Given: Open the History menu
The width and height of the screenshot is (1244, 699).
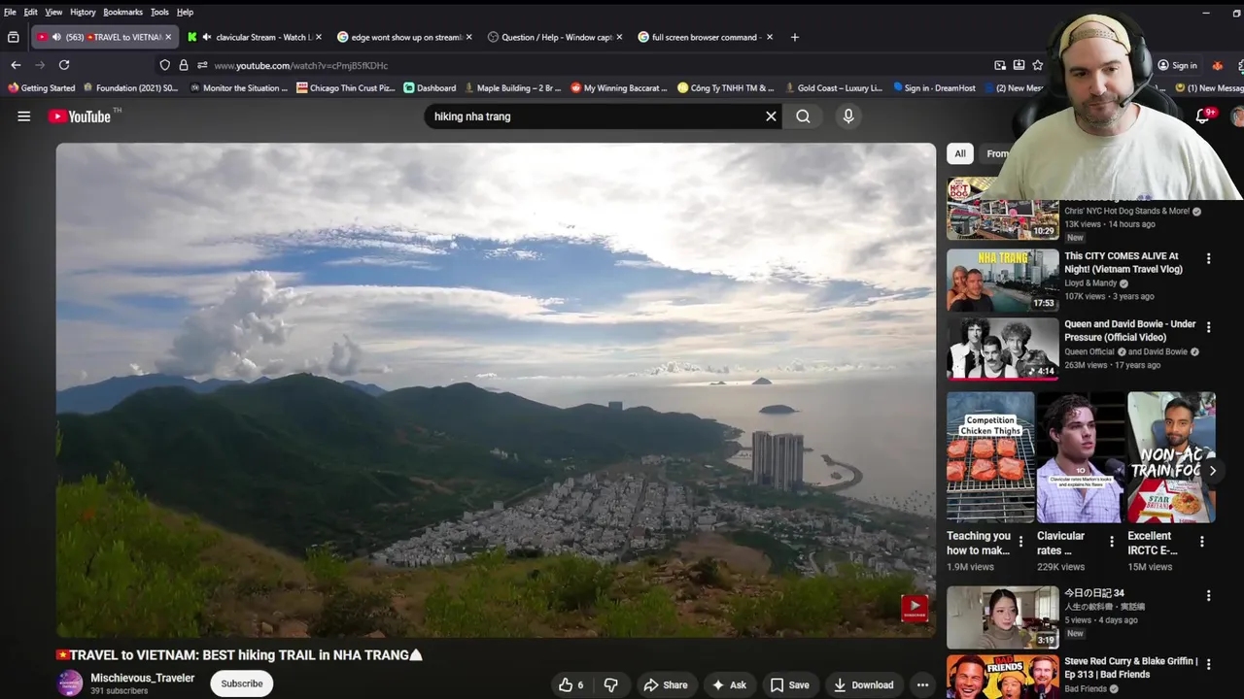Looking at the screenshot, I should coord(83,12).
